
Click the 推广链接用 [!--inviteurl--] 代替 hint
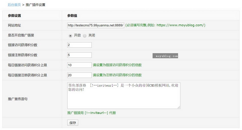pos(91,113)
